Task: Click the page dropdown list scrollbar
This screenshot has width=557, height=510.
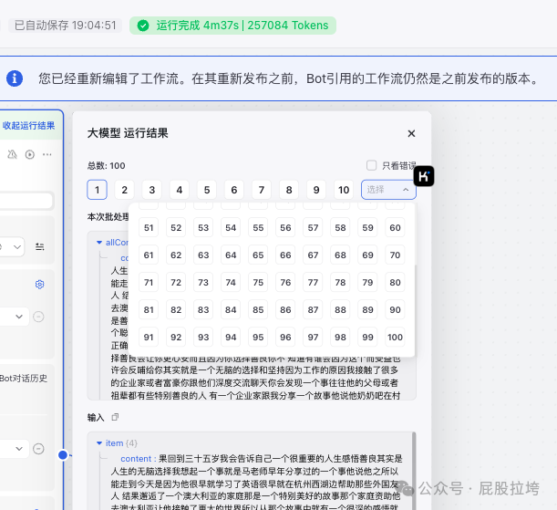Action: [414, 309]
